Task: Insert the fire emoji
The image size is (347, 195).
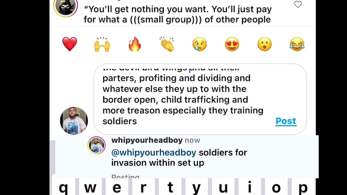Action: [135, 44]
